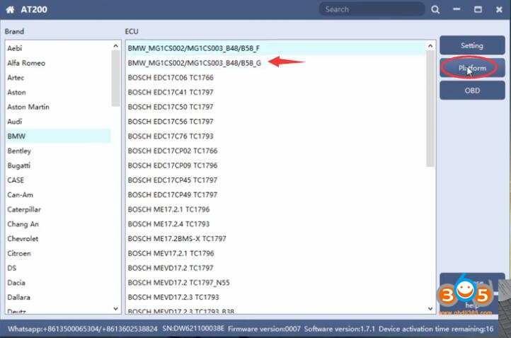Click the ECU list scroll-down arrow

click(430, 308)
